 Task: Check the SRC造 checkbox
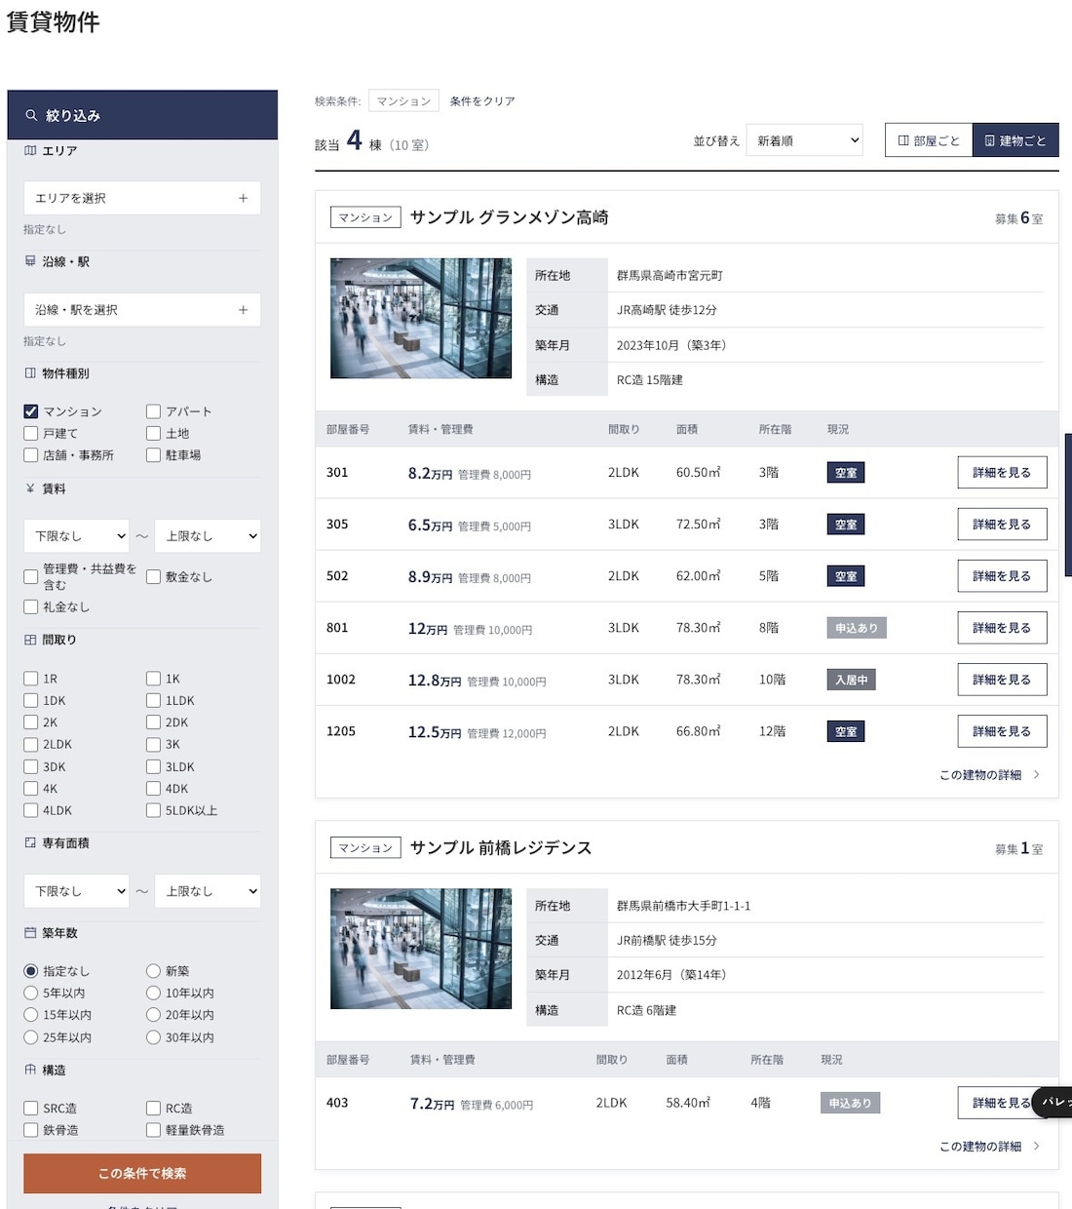click(x=31, y=1108)
